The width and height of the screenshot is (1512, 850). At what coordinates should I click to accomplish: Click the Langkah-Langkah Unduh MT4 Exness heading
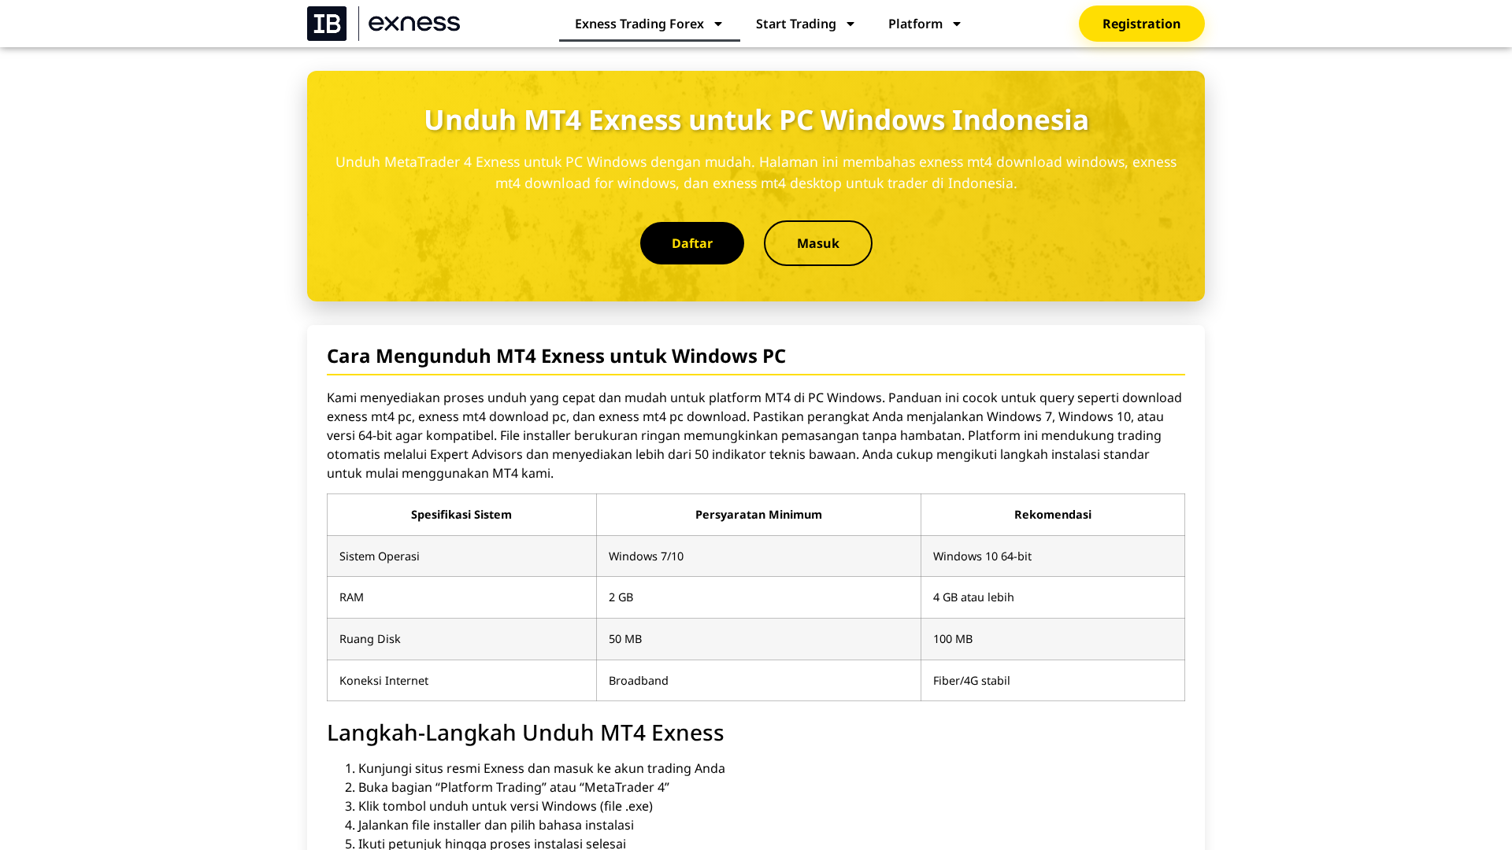[525, 733]
